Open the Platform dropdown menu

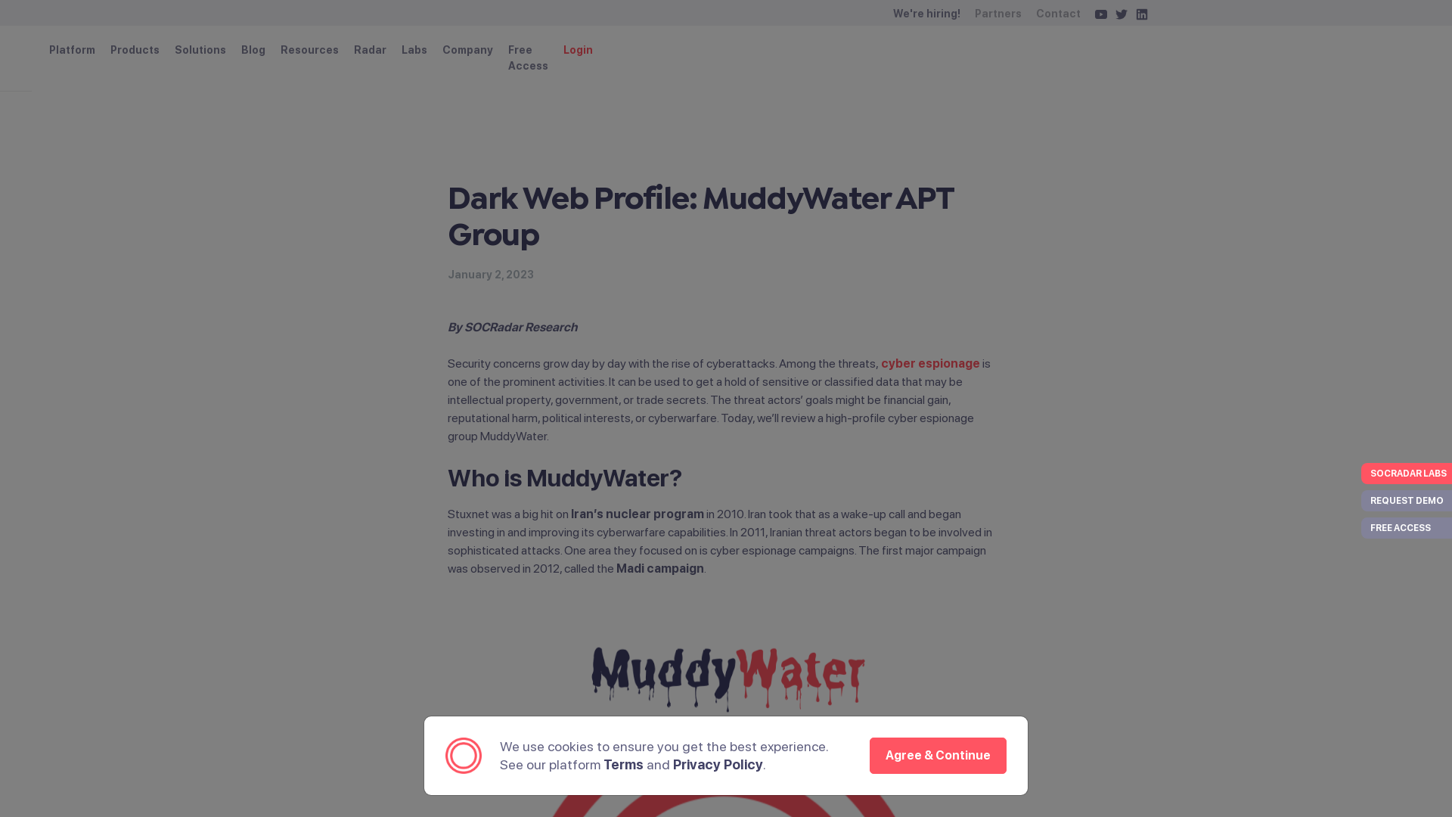pyautogui.click(x=72, y=49)
